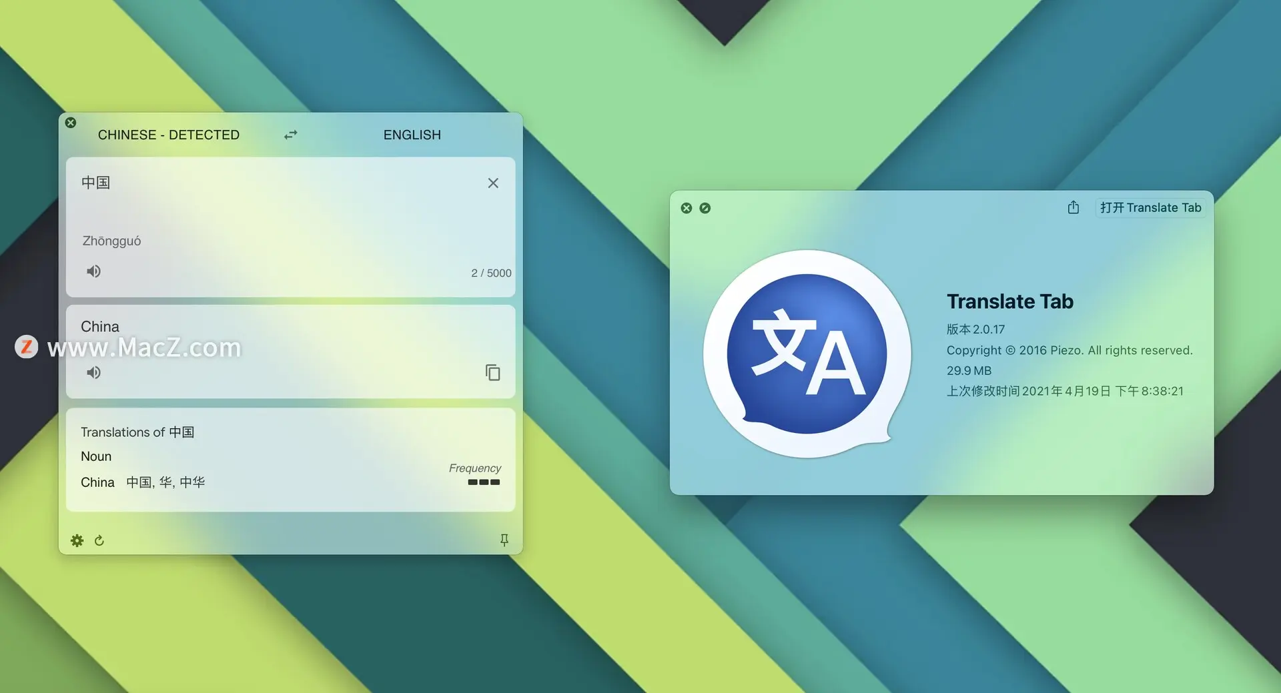Select the China translation result text
This screenshot has width=1281, height=693.
point(100,327)
